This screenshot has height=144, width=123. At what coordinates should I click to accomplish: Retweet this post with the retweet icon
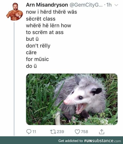coord(53,132)
